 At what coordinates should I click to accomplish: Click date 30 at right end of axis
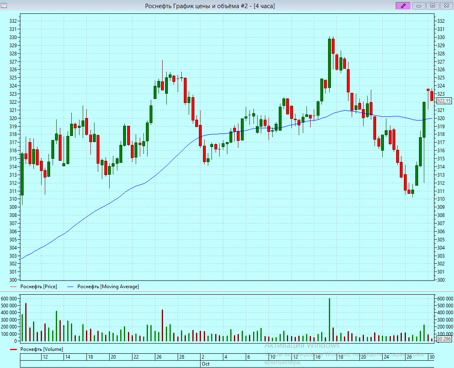tap(432, 357)
